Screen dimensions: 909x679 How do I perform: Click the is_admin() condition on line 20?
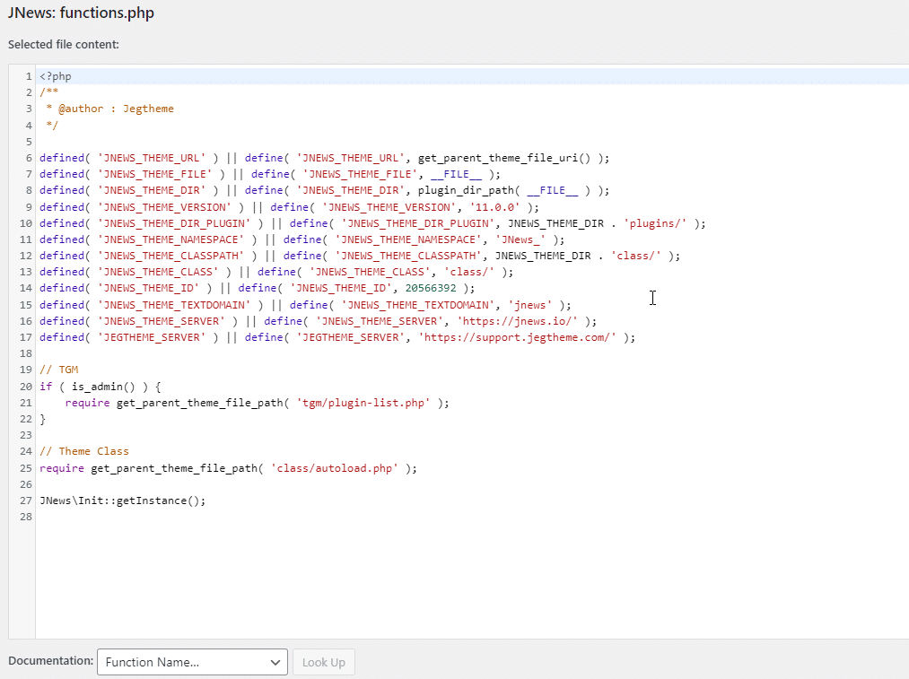click(103, 387)
